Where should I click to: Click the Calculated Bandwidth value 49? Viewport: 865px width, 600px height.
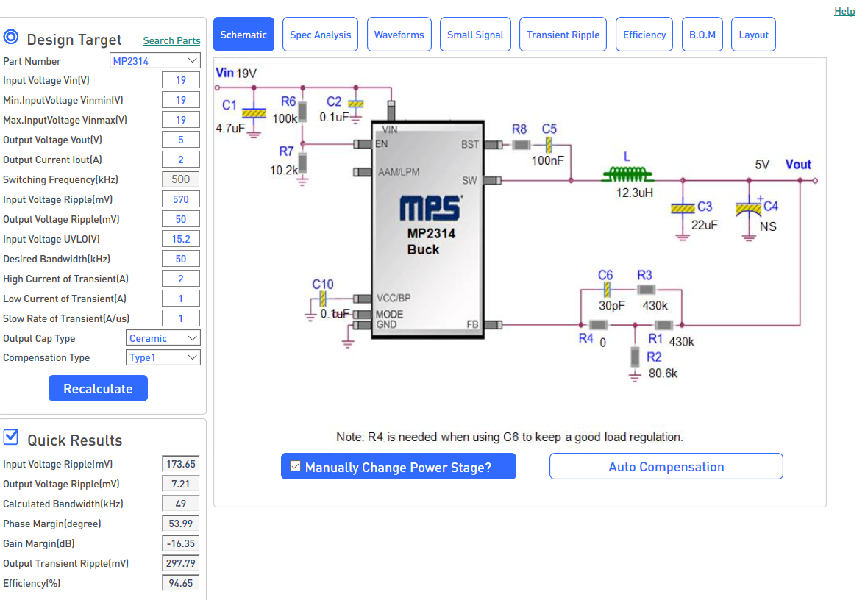point(181,504)
